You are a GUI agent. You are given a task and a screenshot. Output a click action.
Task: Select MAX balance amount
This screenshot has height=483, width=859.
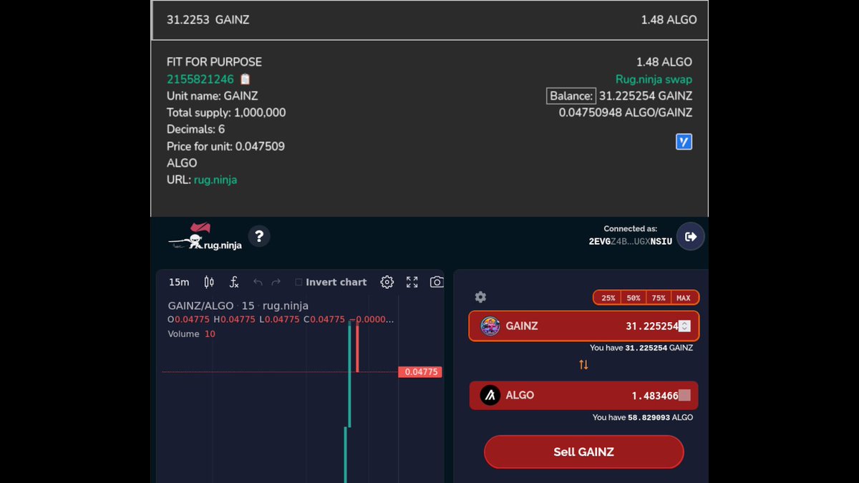coord(684,298)
